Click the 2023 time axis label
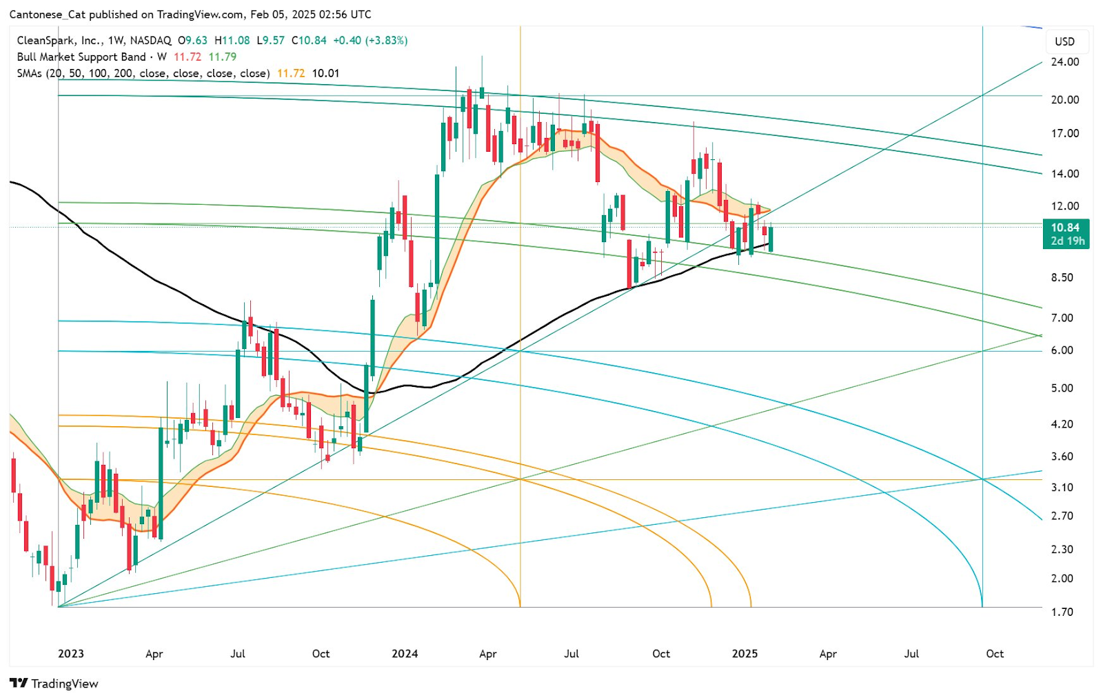 (71, 654)
